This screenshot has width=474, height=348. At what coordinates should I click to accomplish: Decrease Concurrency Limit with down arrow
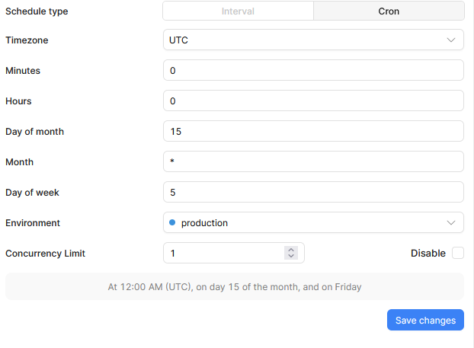tap(291, 256)
